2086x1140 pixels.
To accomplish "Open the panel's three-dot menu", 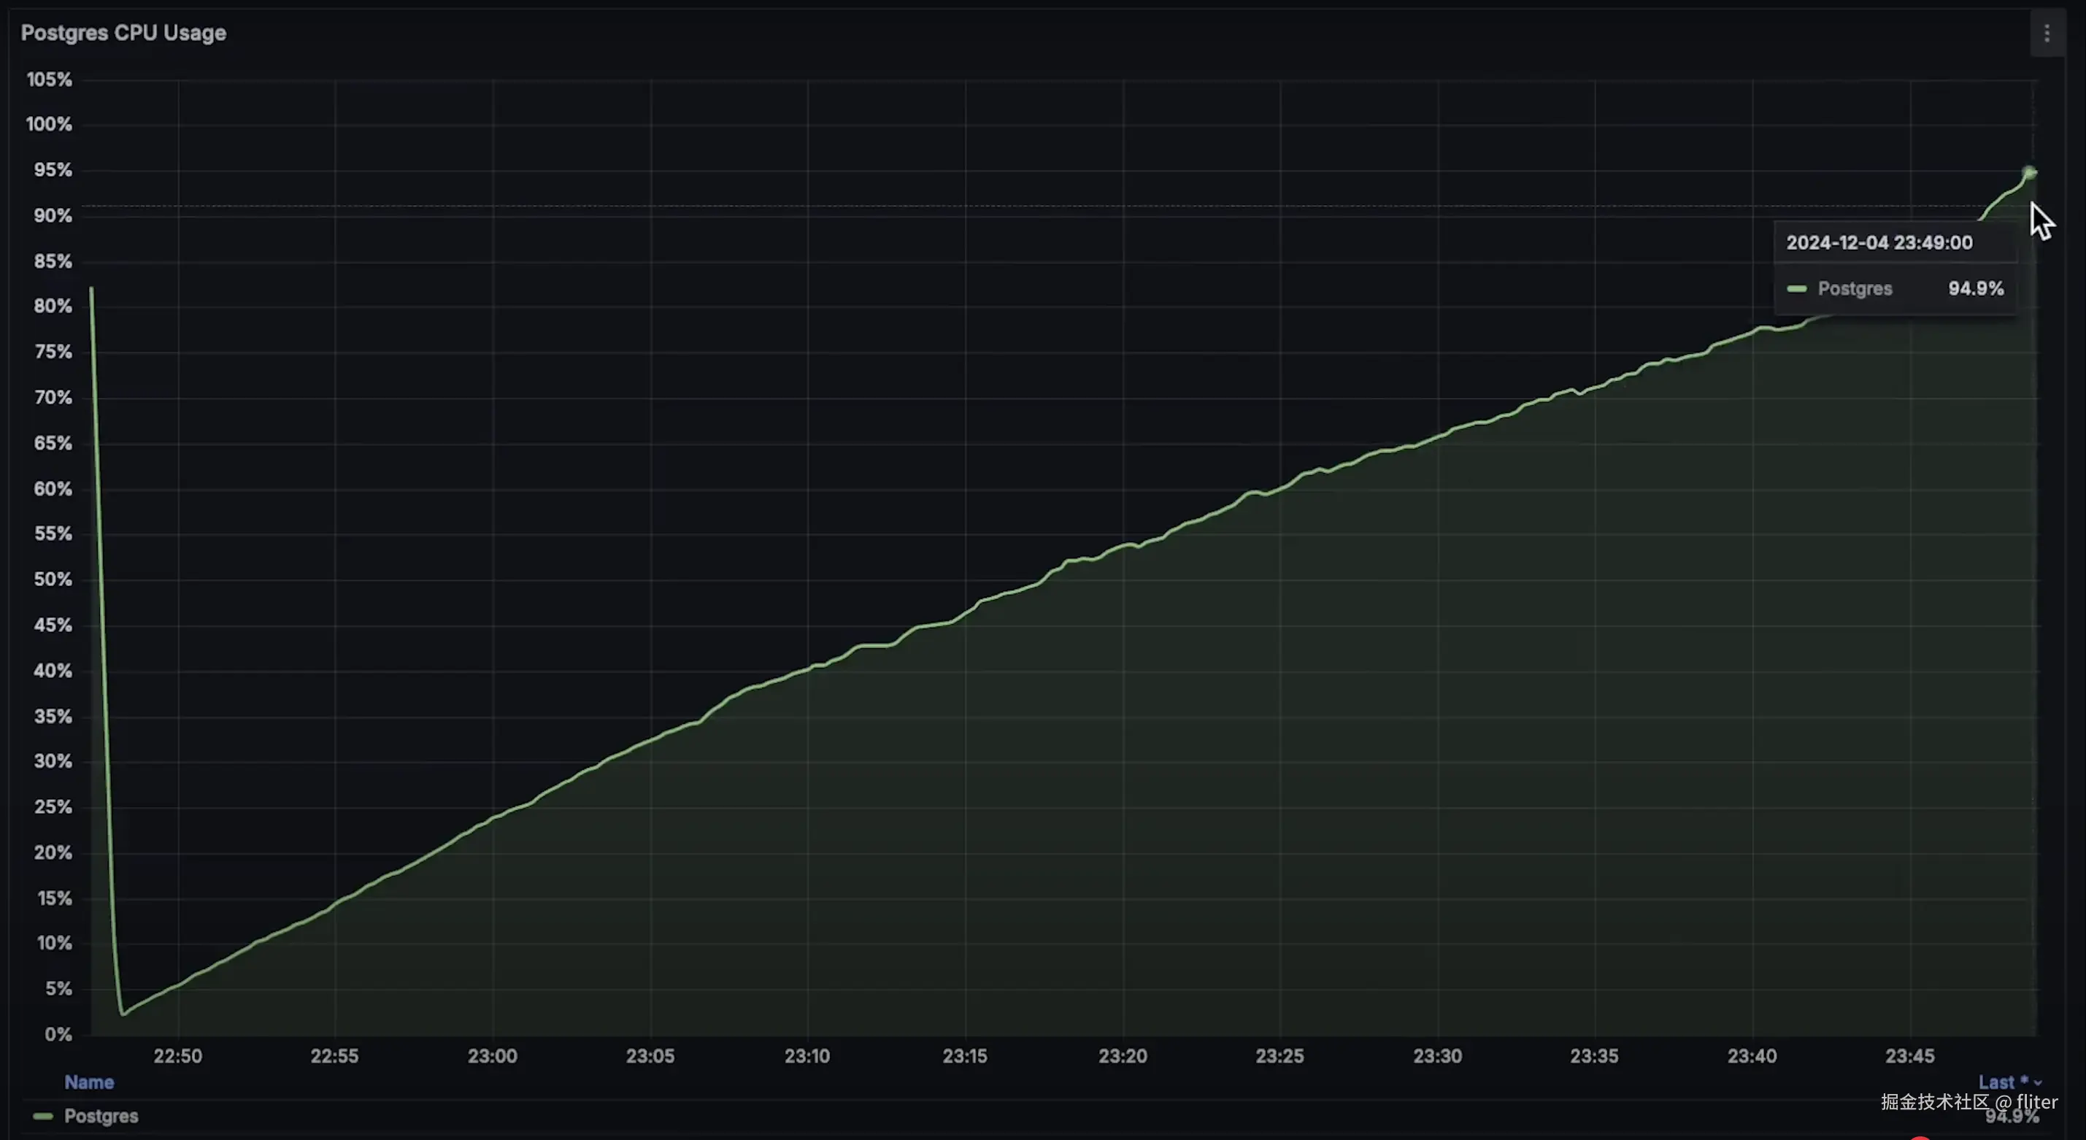I will [2047, 33].
